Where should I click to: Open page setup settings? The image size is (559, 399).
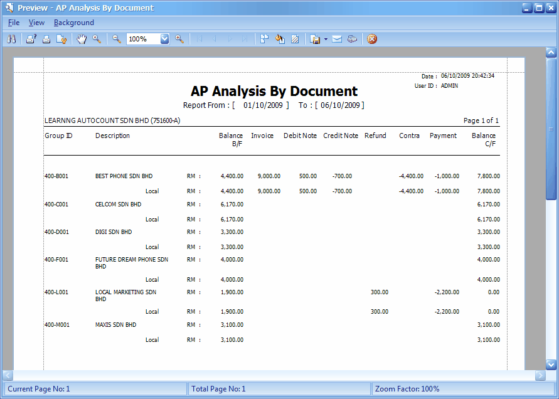(61, 39)
